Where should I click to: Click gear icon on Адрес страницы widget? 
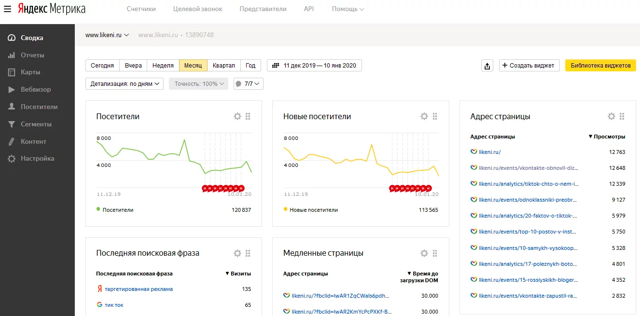[x=611, y=116]
